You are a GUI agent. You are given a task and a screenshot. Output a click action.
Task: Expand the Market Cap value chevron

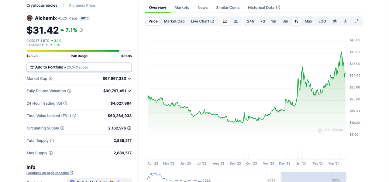tap(129, 79)
